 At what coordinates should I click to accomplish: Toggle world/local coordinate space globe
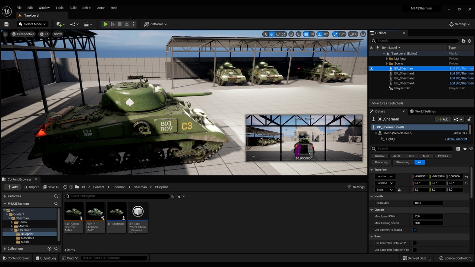(x=291, y=34)
